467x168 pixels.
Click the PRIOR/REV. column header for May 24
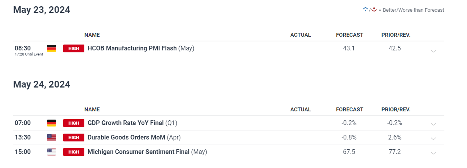pyautogui.click(x=396, y=109)
